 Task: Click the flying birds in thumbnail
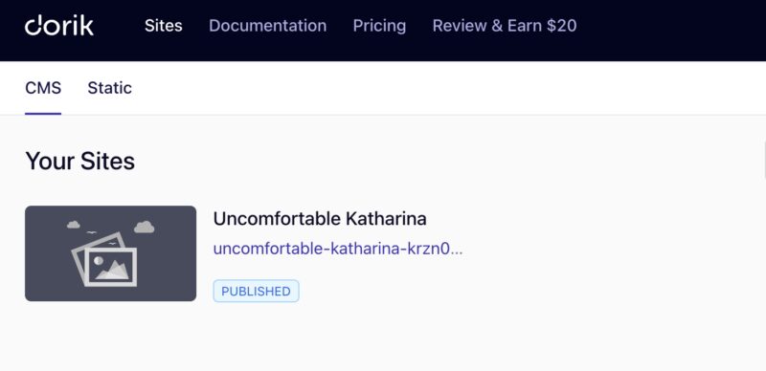pyautogui.click(x=101, y=237)
